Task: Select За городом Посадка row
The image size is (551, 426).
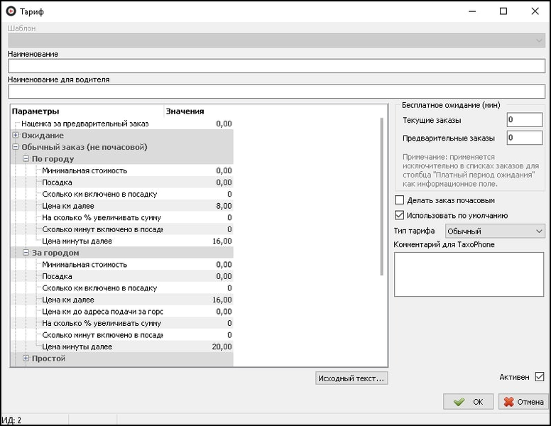Action: 122,276
